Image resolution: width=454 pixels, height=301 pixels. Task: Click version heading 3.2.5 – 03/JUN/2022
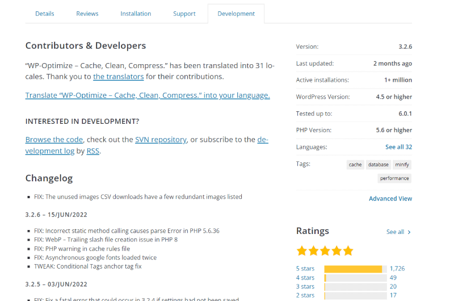click(x=56, y=284)
